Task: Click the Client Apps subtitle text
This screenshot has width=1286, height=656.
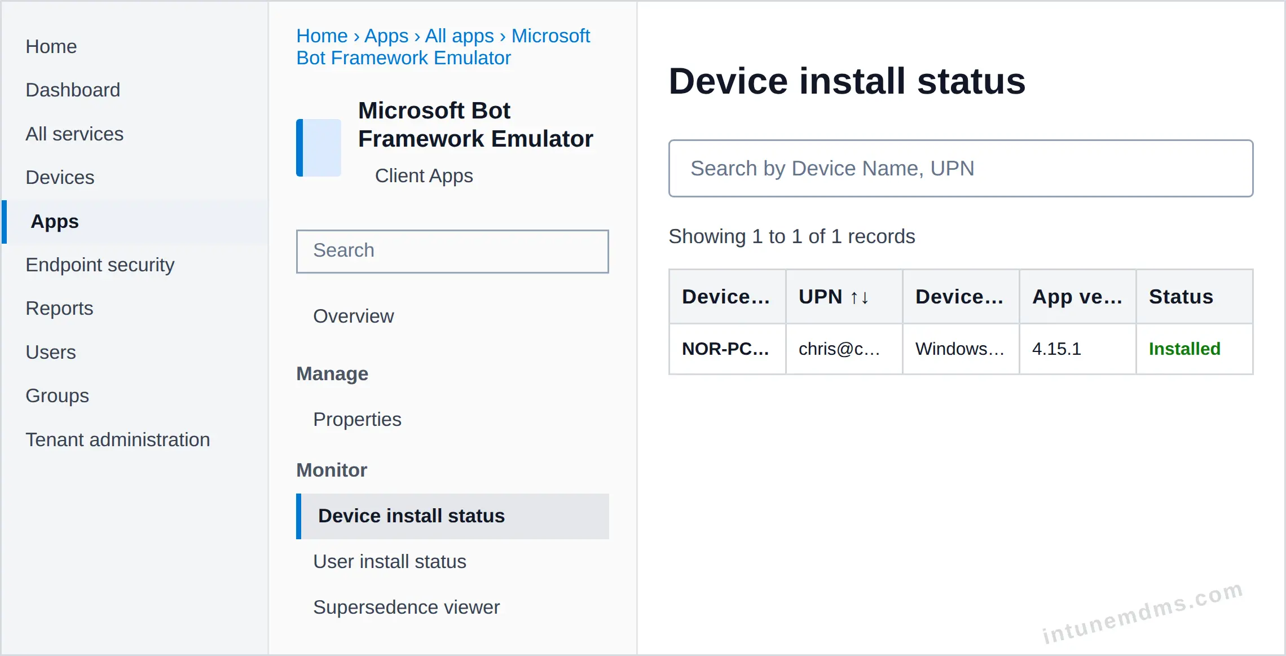Action: click(424, 175)
